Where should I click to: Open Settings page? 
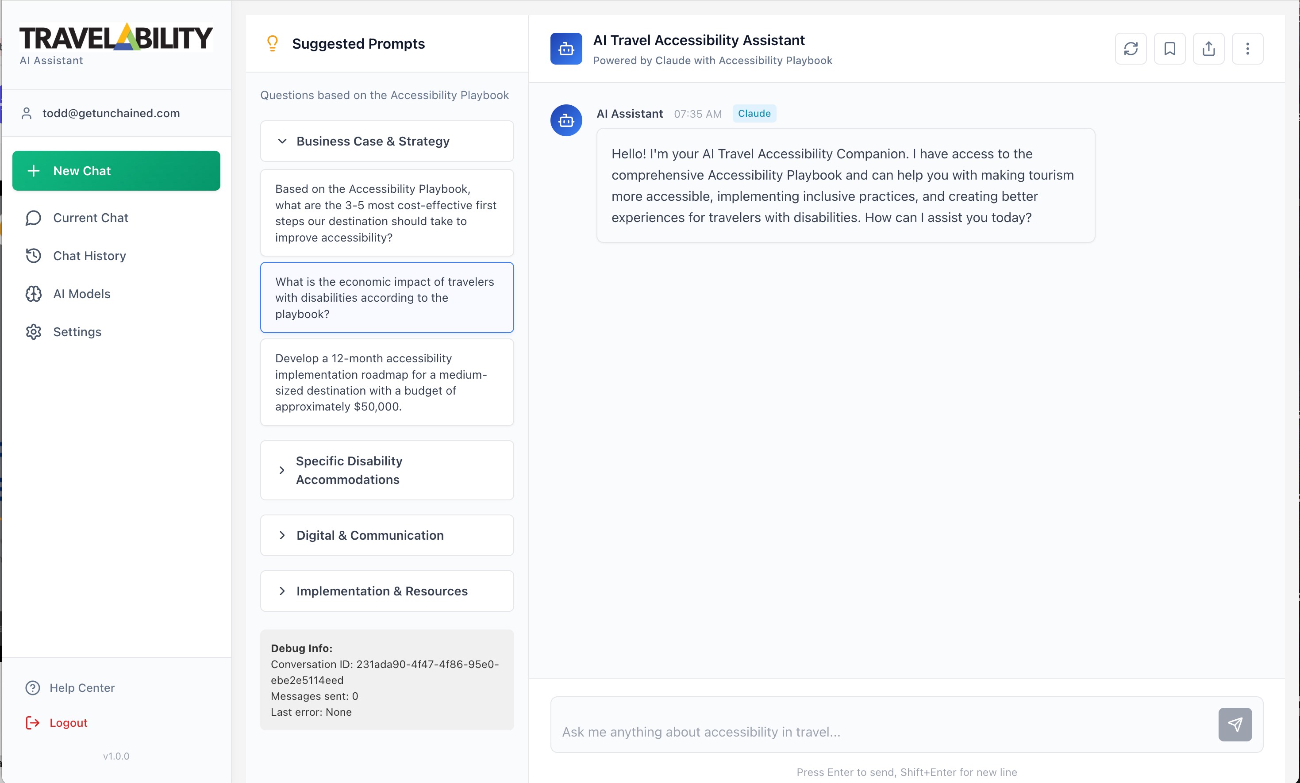(x=116, y=332)
